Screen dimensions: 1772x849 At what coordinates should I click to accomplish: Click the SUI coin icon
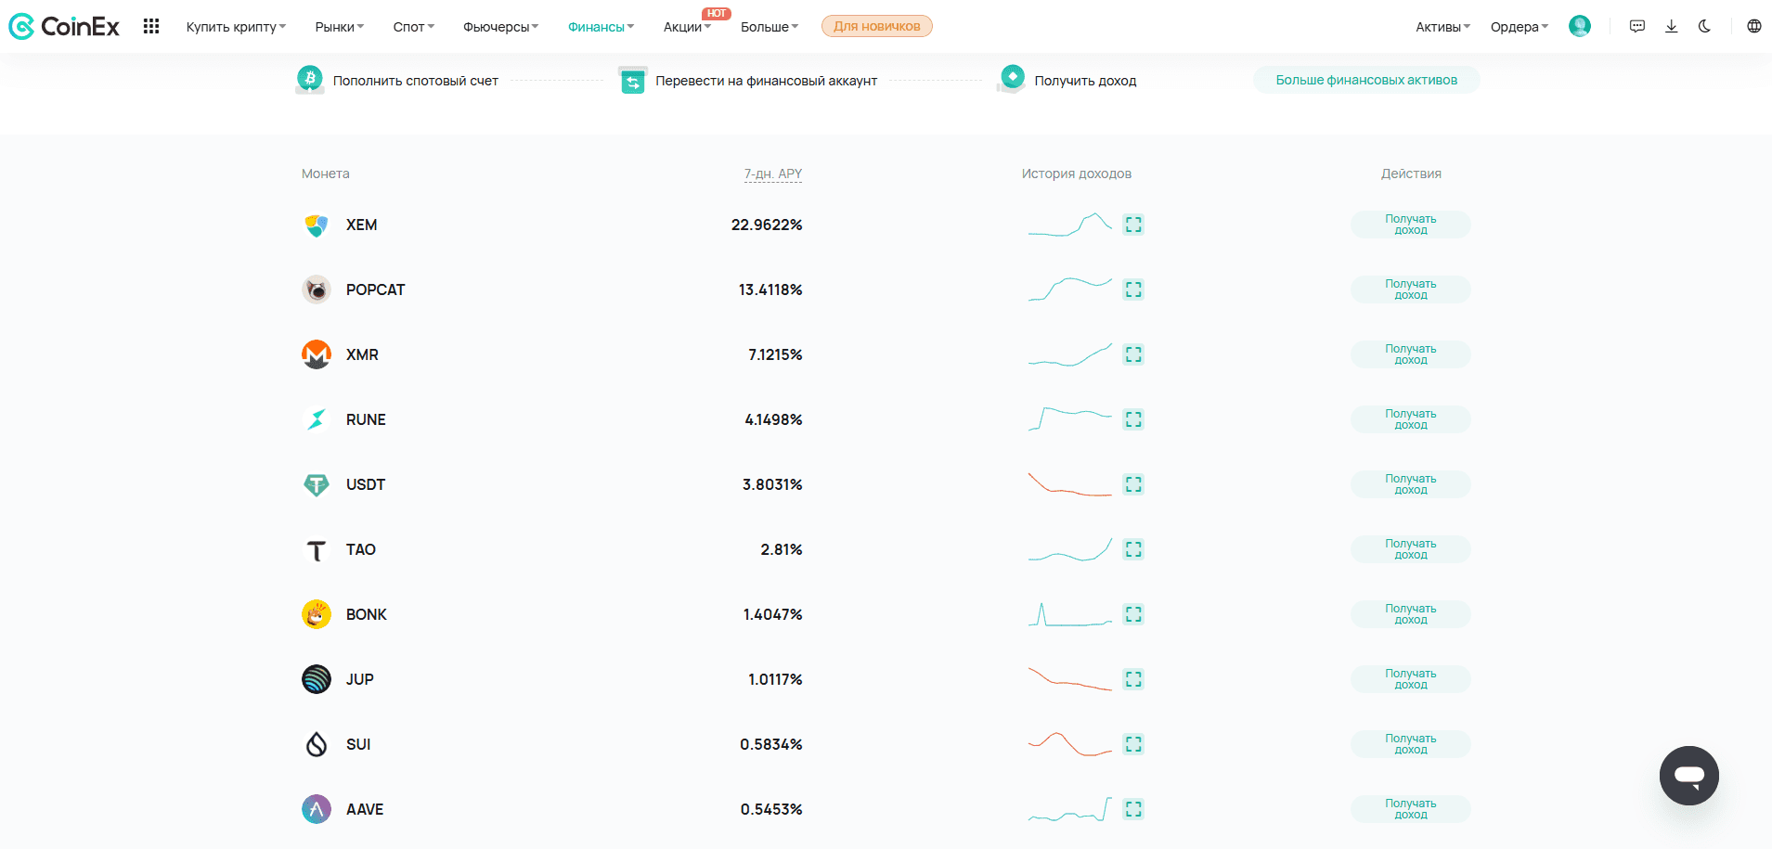[x=317, y=744]
